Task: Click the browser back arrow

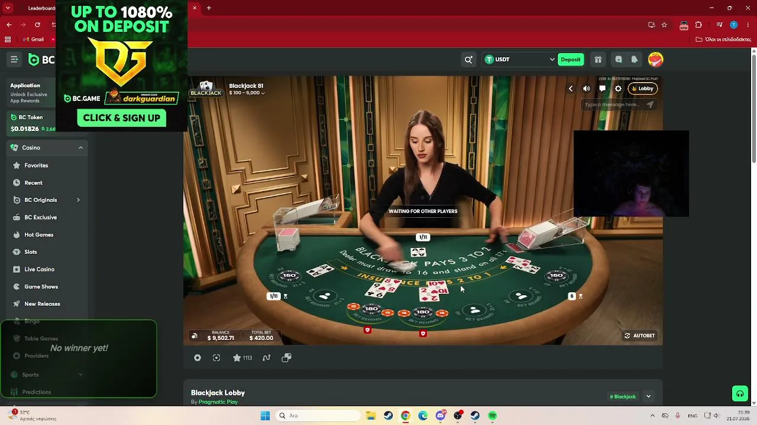Action: pyautogui.click(x=9, y=25)
